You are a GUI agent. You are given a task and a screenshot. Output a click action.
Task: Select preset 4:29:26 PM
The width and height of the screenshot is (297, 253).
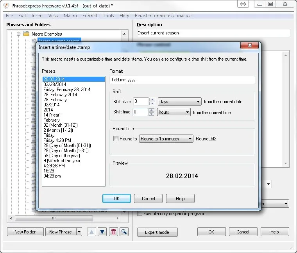click(x=73, y=166)
